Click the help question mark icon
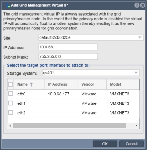The width and height of the screenshot is (147, 150). [137, 5]
